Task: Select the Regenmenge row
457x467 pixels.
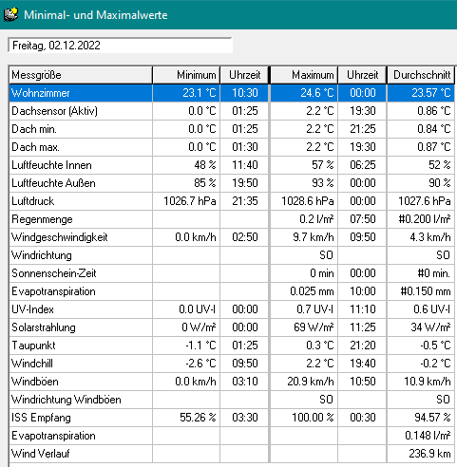Action: pyautogui.click(x=232, y=219)
